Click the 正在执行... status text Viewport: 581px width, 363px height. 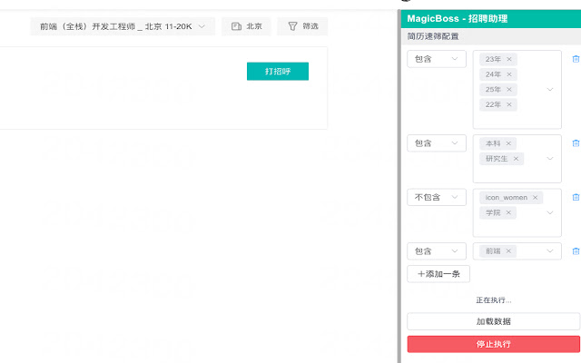[x=494, y=300]
